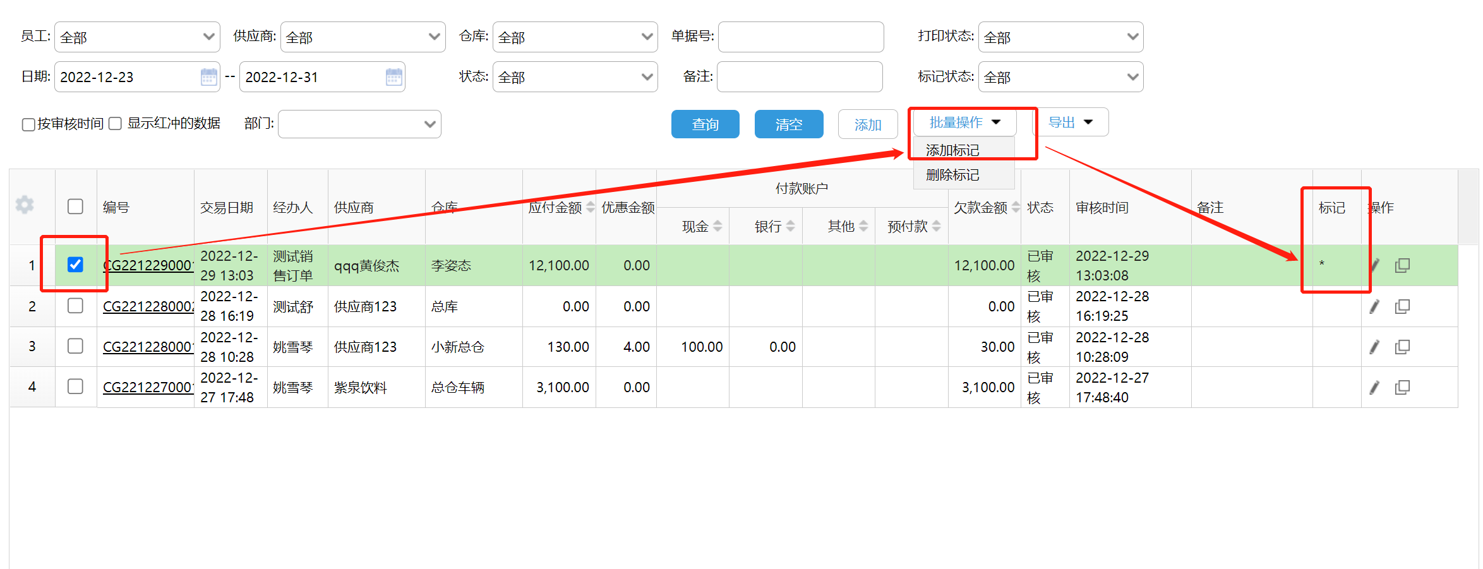Select 添加标记 from the batch menu
1483x569 pixels.
[x=952, y=150]
